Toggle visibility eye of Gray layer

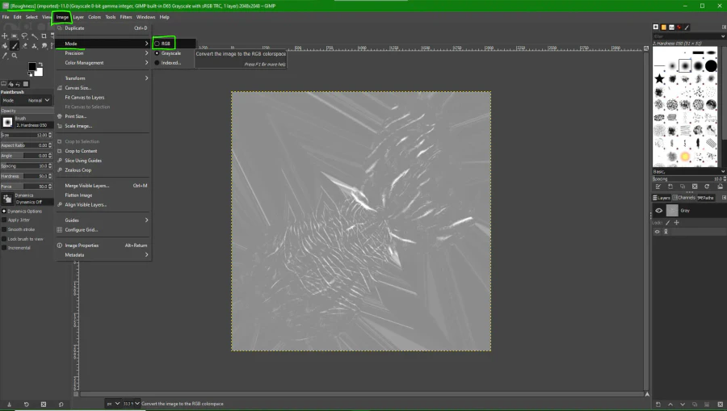(658, 211)
